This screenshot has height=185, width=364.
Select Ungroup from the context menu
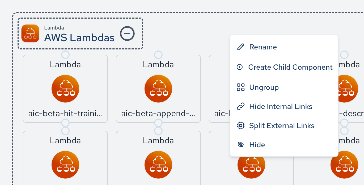(x=264, y=87)
